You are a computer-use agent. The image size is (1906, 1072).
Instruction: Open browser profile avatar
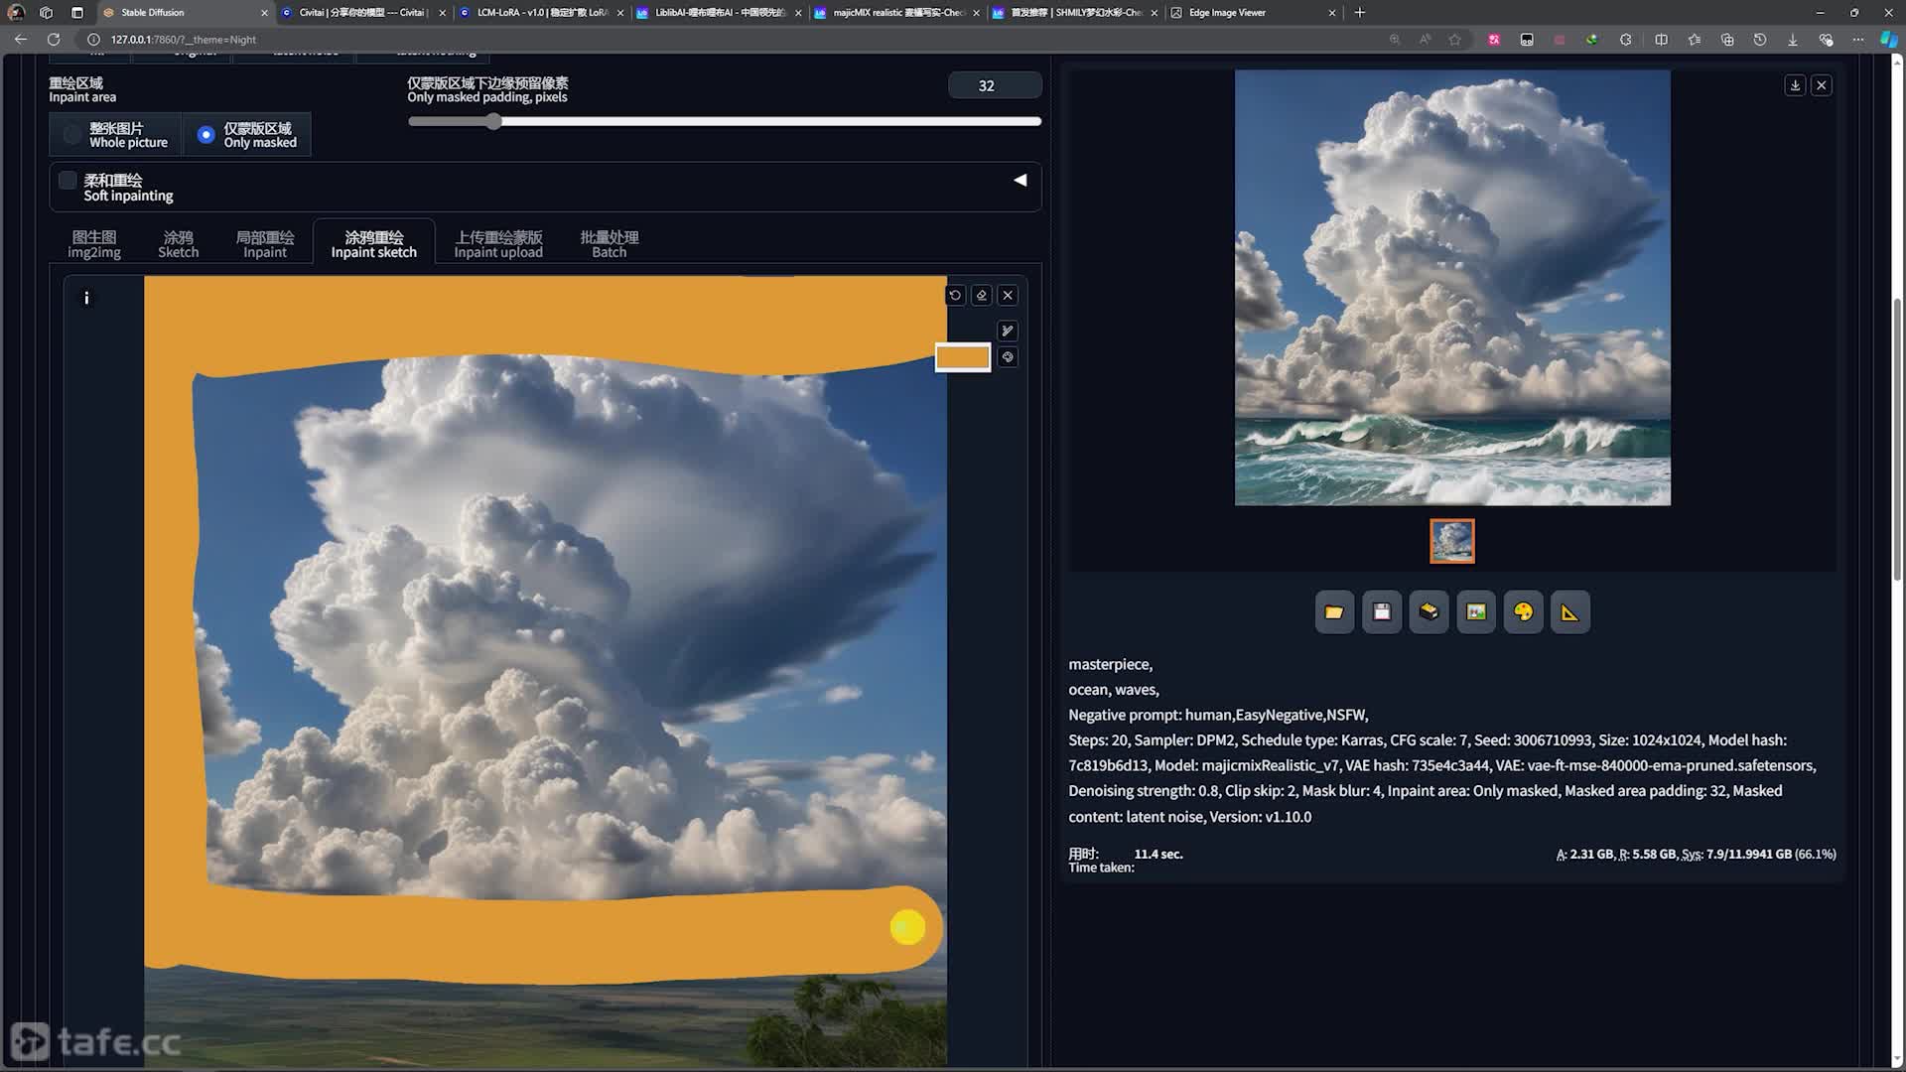tap(16, 13)
